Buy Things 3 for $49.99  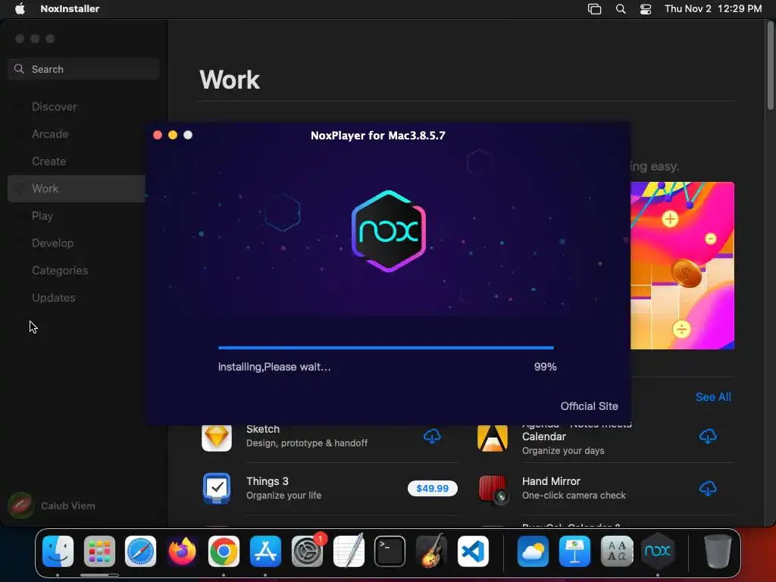433,489
